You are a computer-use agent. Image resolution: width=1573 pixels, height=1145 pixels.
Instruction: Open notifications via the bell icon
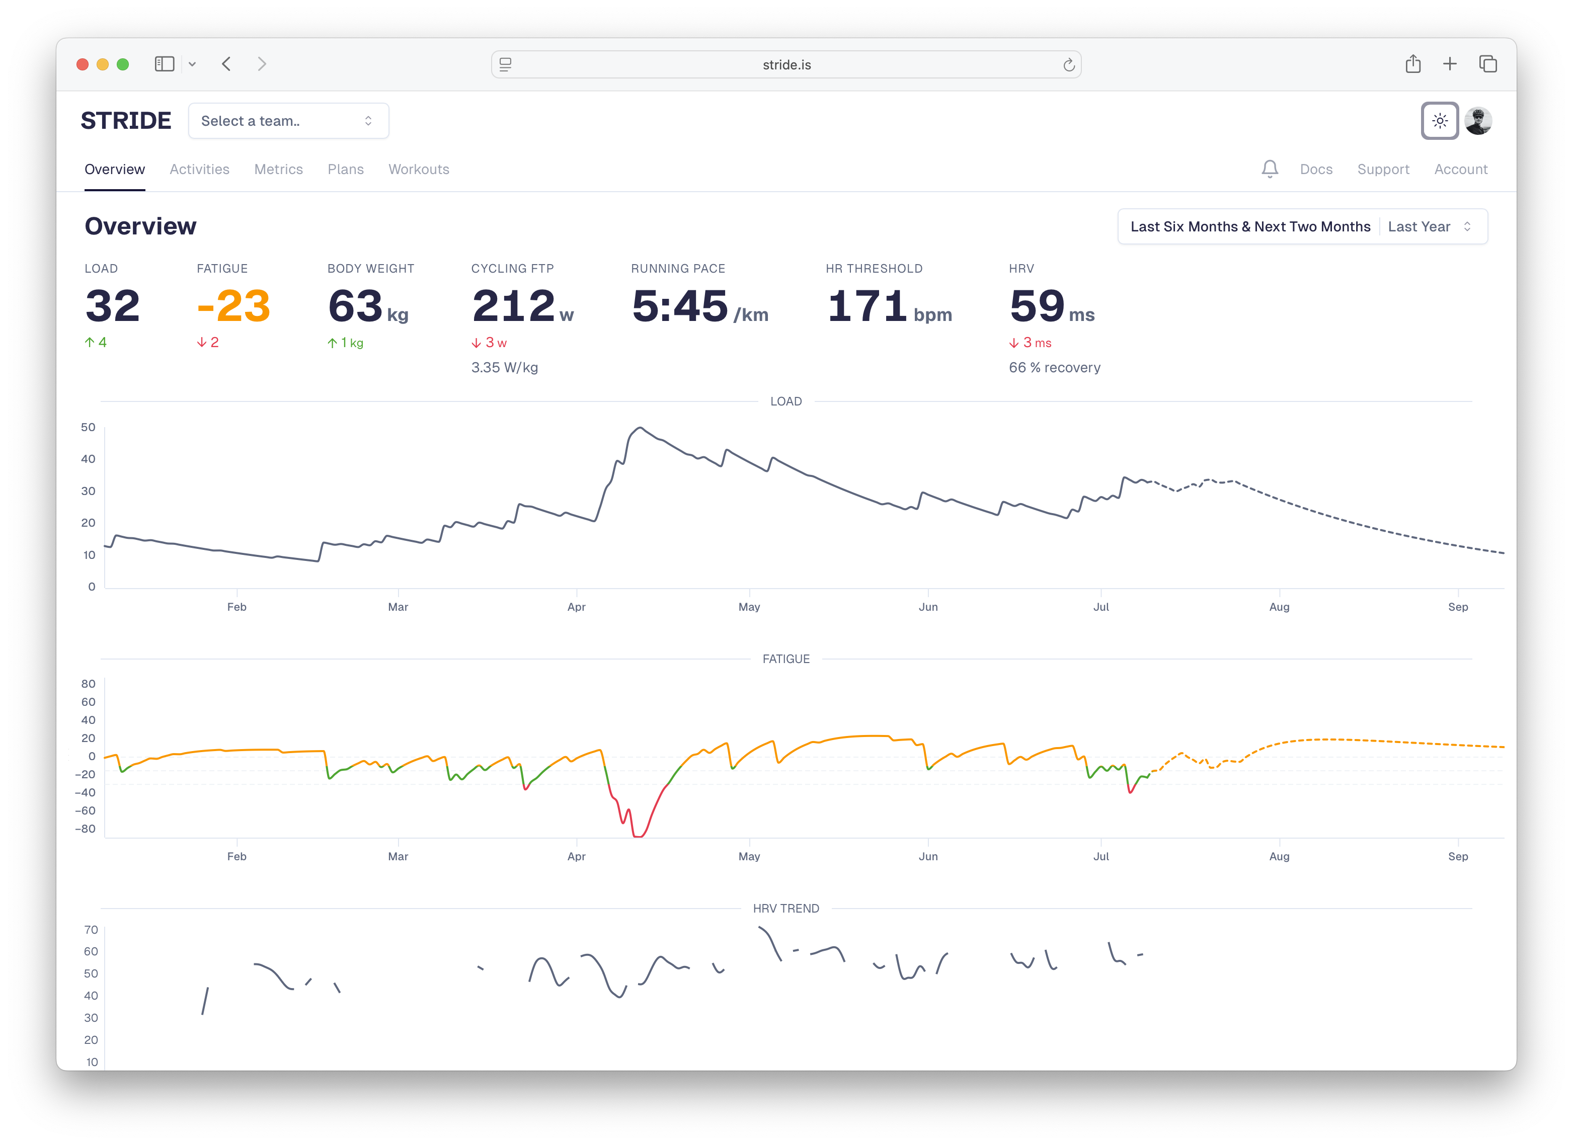pyautogui.click(x=1270, y=169)
